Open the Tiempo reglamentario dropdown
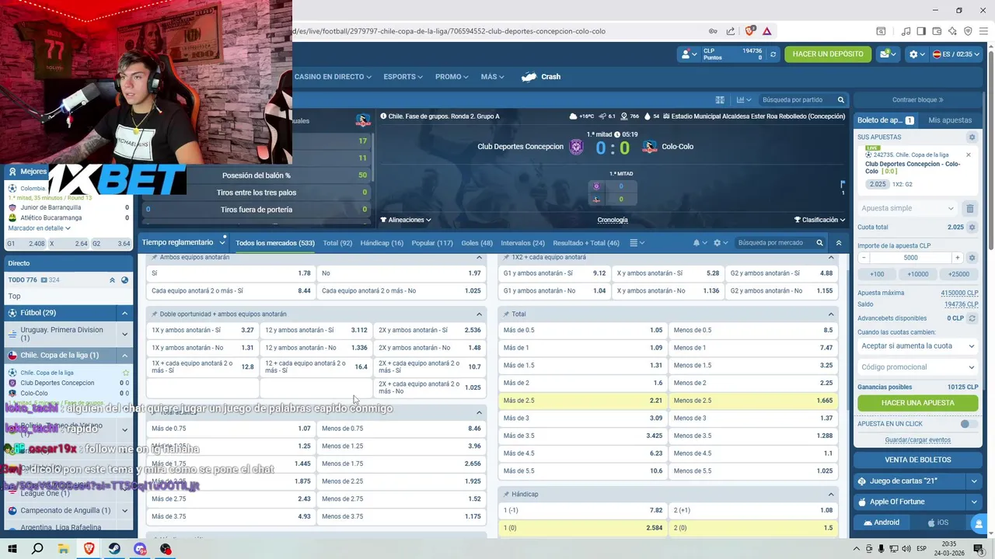The image size is (995, 559). 183,243
